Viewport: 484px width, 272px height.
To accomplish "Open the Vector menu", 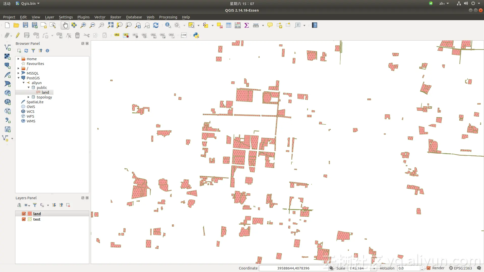I will point(100,17).
